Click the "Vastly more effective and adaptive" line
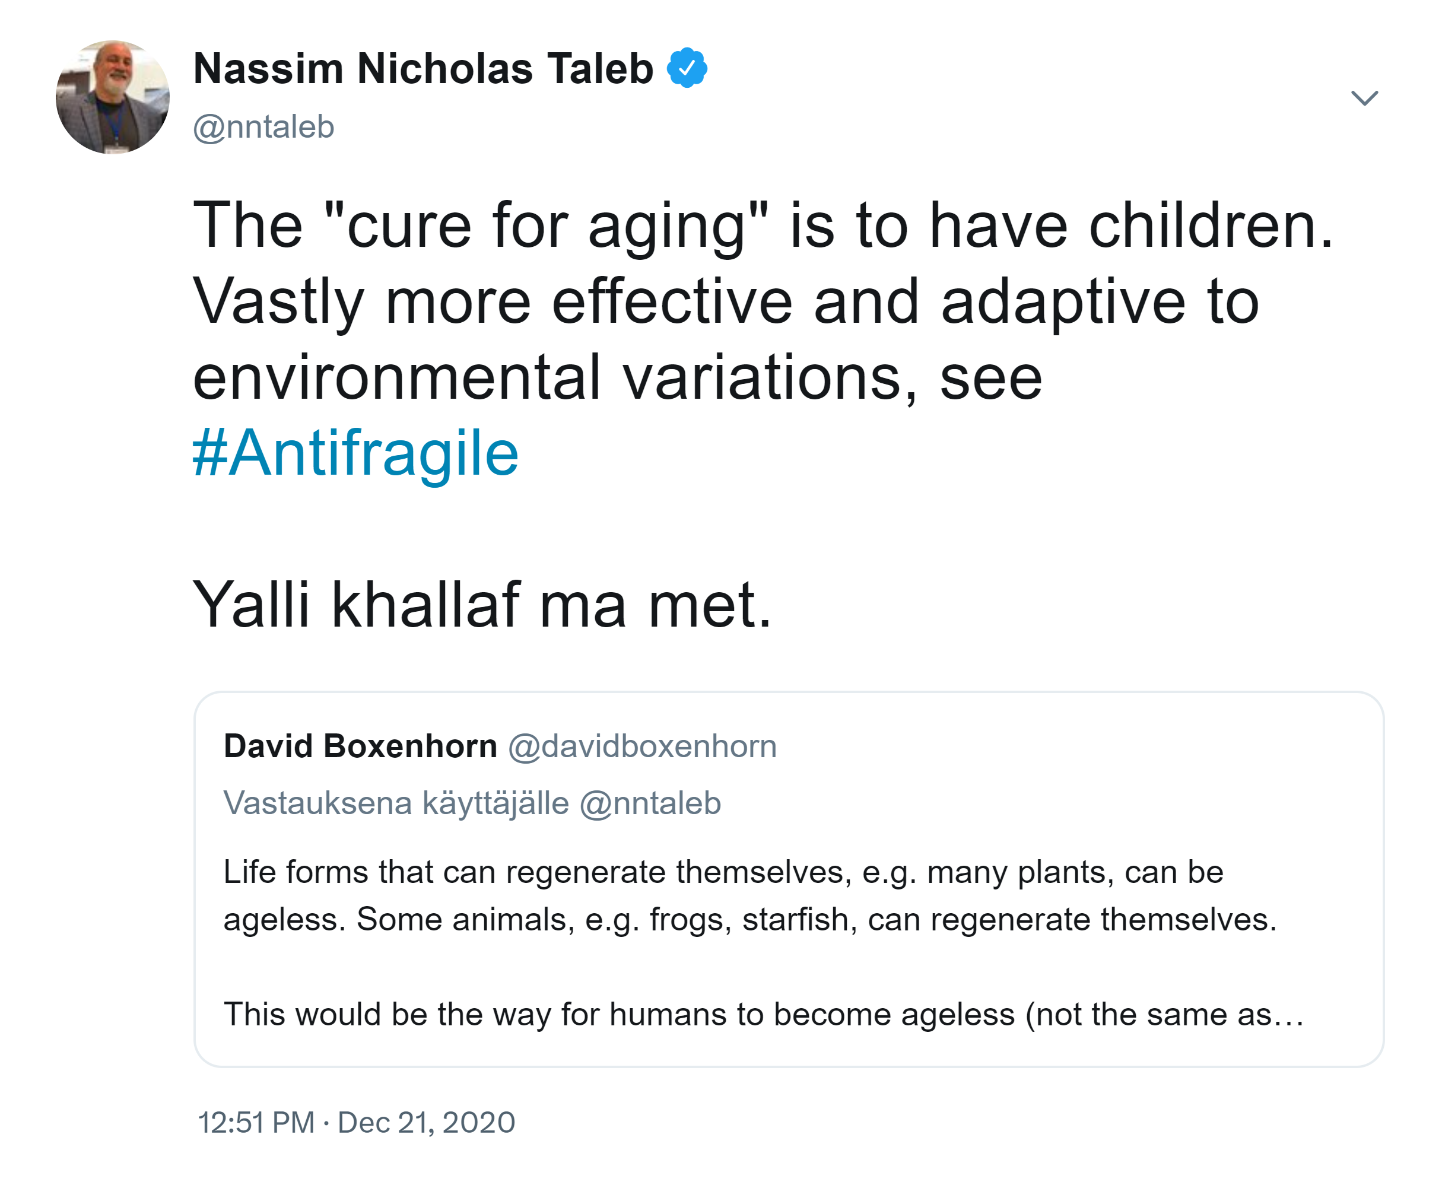 click(726, 302)
